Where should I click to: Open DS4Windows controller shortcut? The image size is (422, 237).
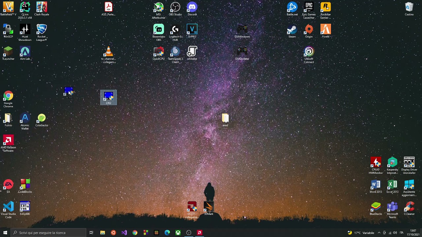[242, 31]
